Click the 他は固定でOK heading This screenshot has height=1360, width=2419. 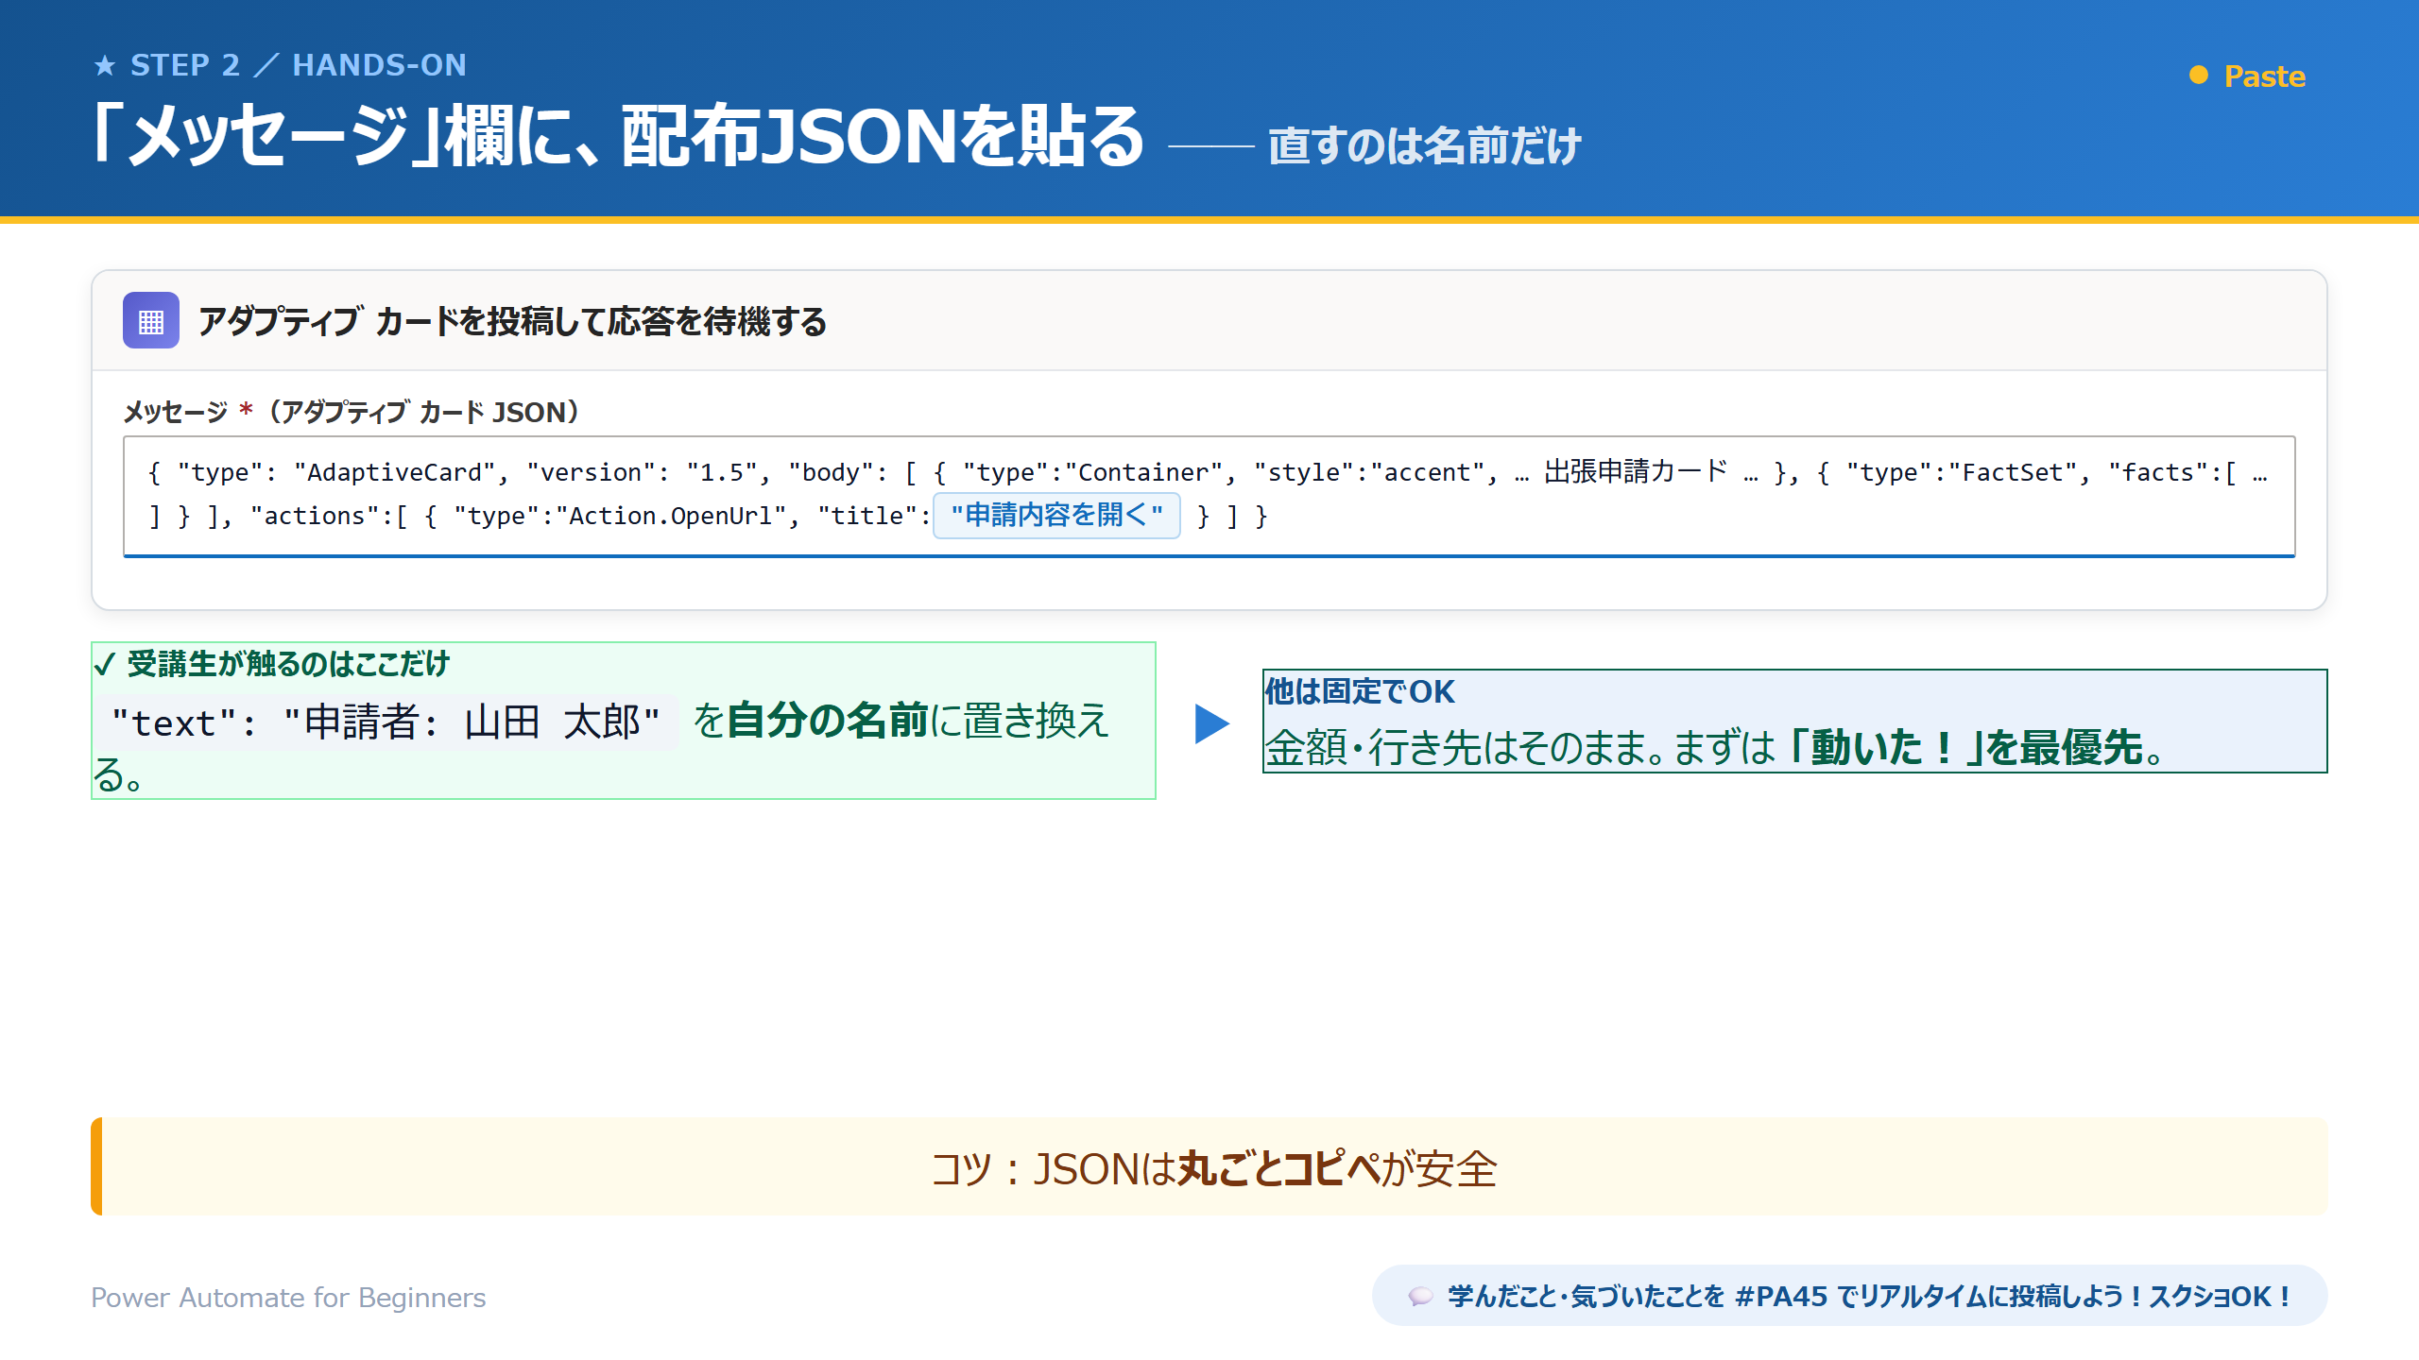[1360, 691]
